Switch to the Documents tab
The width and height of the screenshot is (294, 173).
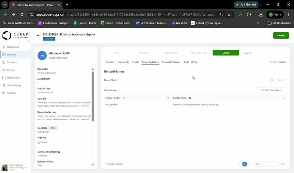[x=123, y=62]
